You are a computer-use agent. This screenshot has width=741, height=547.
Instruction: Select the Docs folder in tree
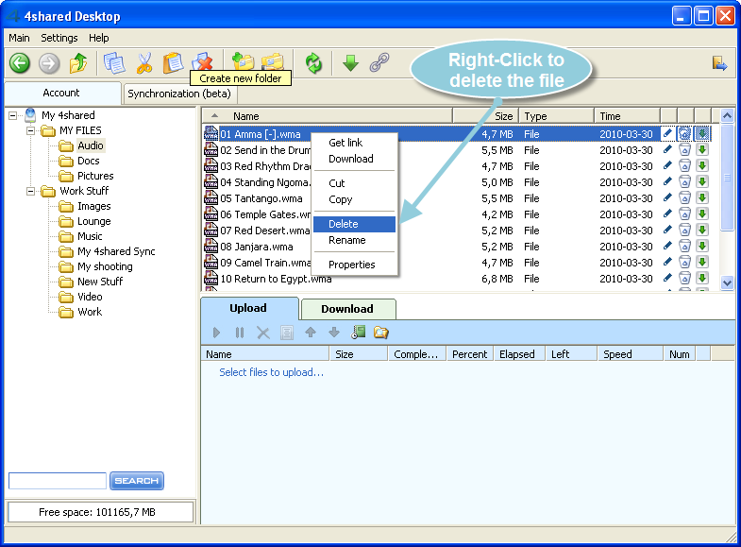(x=89, y=161)
